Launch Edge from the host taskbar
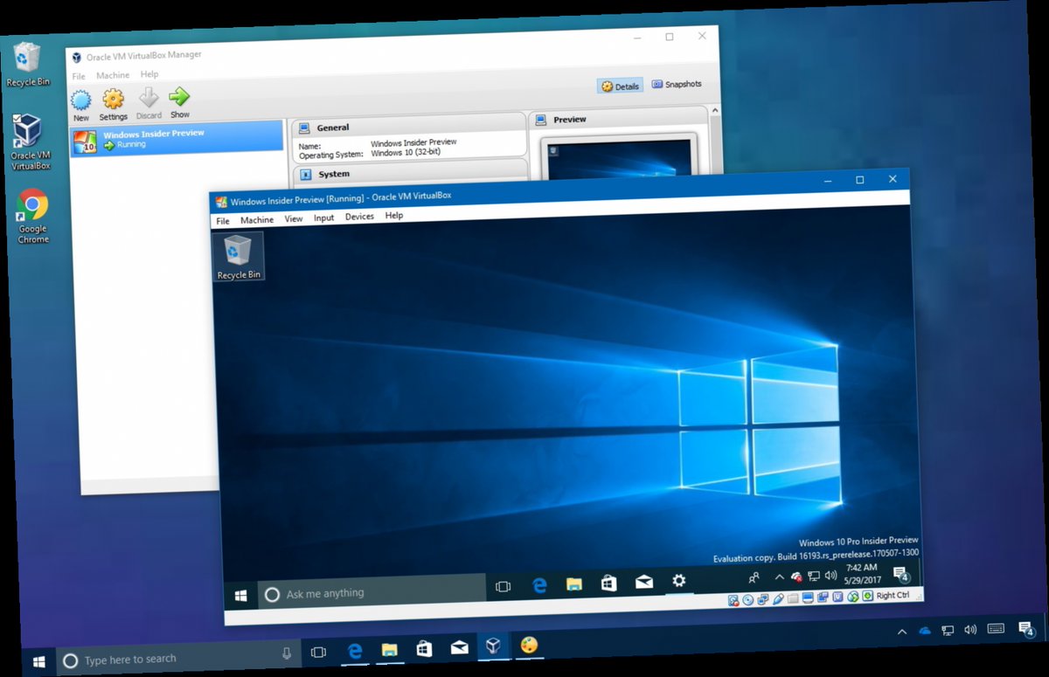Viewport: 1049px width, 677px height. click(x=355, y=650)
